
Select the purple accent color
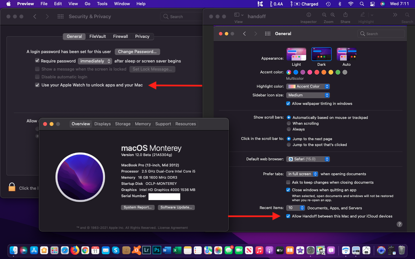click(303, 72)
